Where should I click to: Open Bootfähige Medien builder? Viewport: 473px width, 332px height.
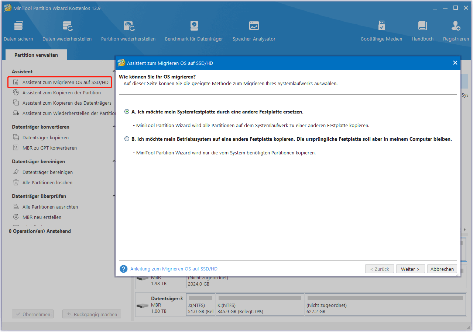pyautogui.click(x=382, y=31)
